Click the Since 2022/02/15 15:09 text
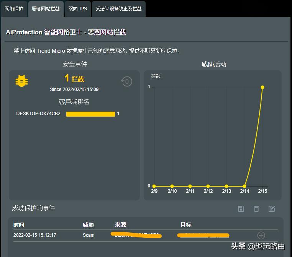Image resolution: width=292 pixels, height=257 pixels. point(74,89)
